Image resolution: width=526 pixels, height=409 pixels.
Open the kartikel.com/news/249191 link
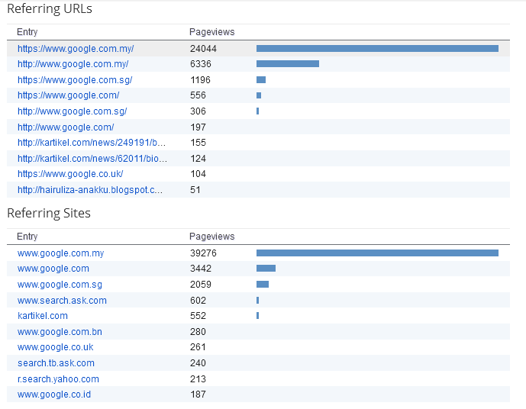click(92, 143)
